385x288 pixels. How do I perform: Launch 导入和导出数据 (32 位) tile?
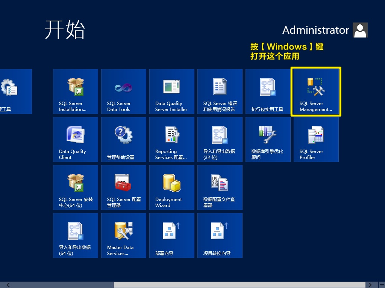[x=220, y=139]
